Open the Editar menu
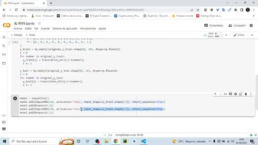 [28, 29]
